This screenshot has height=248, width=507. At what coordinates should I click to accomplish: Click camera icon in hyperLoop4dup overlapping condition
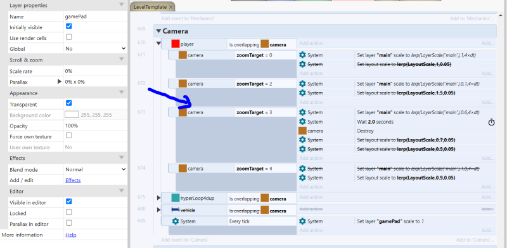point(265,198)
